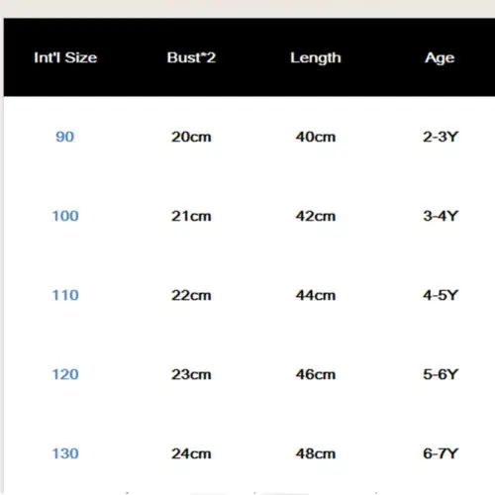This screenshot has width=495, height=495.
Task: Click the 48cm length cell
Action: pos(316,453)
